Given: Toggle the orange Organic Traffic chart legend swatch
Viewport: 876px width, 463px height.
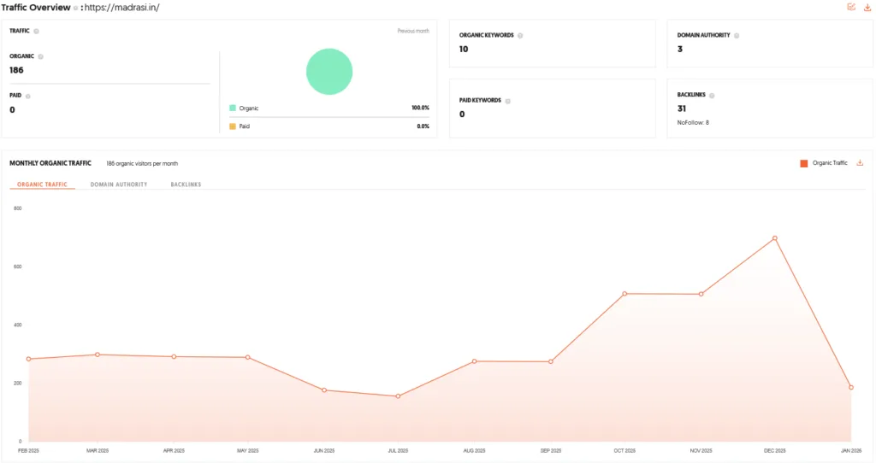Looking at the screenshot, I should coord(804,163).
